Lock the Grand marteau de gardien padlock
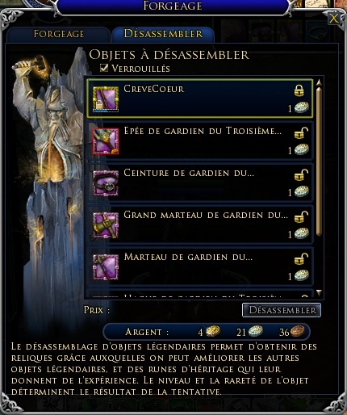Viewport: 347px width, 415px height. pyautogui.click(x=300, y=216)
